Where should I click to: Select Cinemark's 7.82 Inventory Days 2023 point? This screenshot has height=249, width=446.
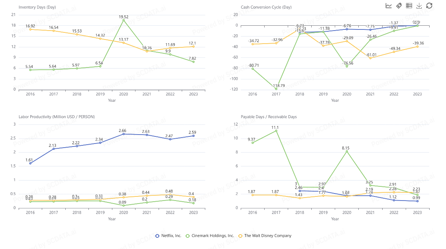(x=193, y=62)
